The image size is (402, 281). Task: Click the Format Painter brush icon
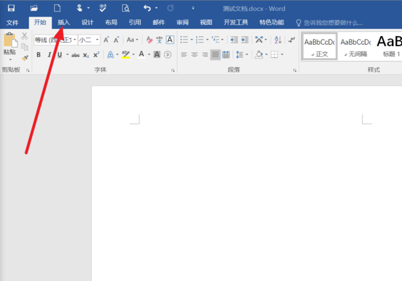point(25,58)
